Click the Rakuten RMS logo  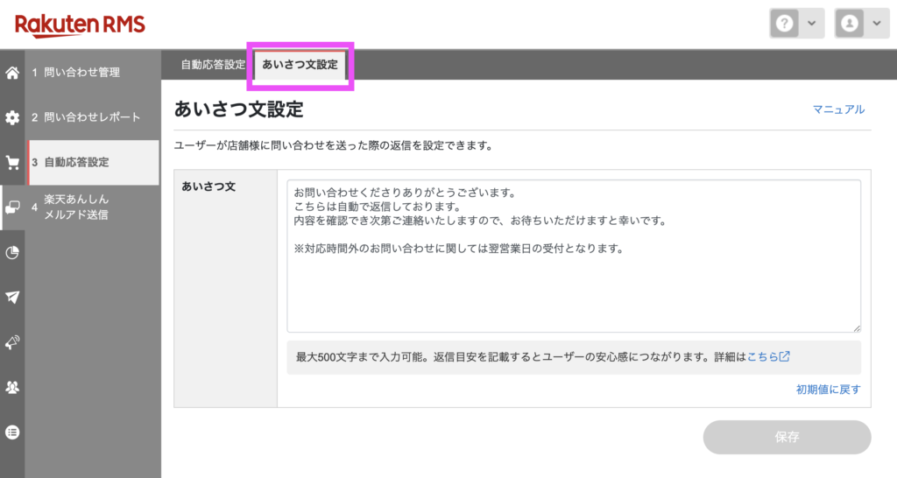pyautogui.click(x=80, y=25)
